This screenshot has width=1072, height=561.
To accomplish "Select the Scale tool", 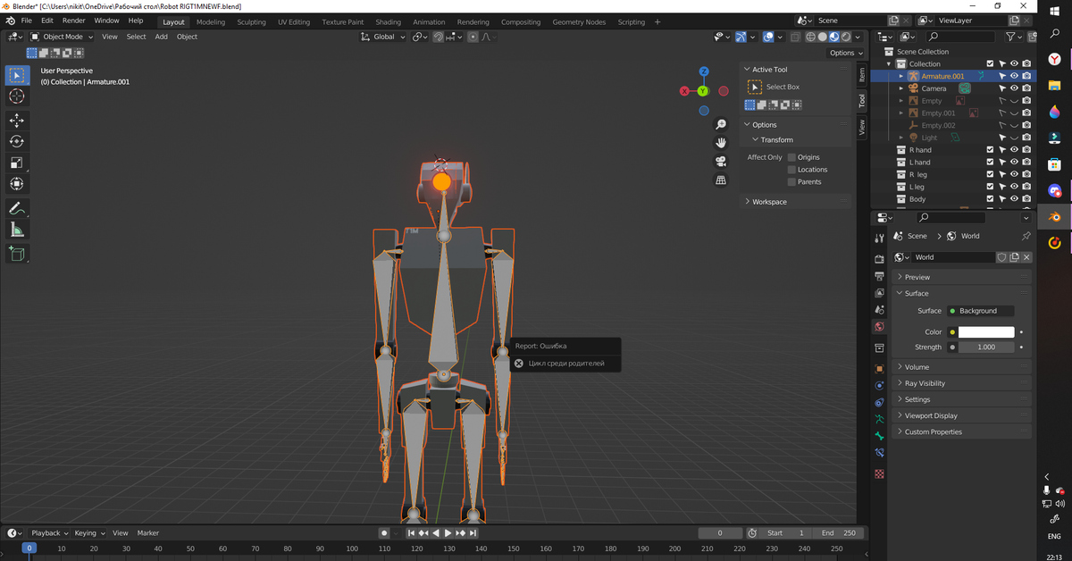I will (16, 163).
